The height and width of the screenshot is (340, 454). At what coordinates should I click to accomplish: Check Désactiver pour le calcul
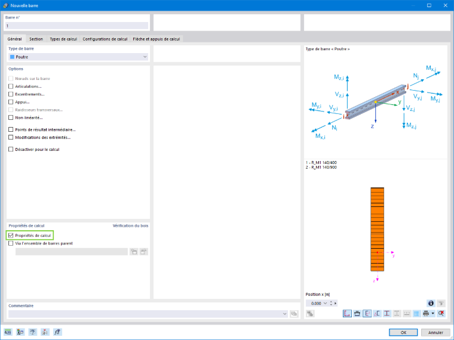(11, 149)
